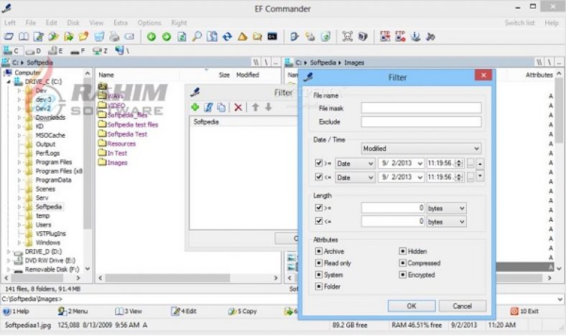Image resolution: width=566 pixels, height=336 pixels.
Task: Click the magnifying glass search icon in toolbar
Action: [196, 37]
